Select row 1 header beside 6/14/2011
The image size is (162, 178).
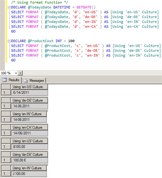pos(6,92)
